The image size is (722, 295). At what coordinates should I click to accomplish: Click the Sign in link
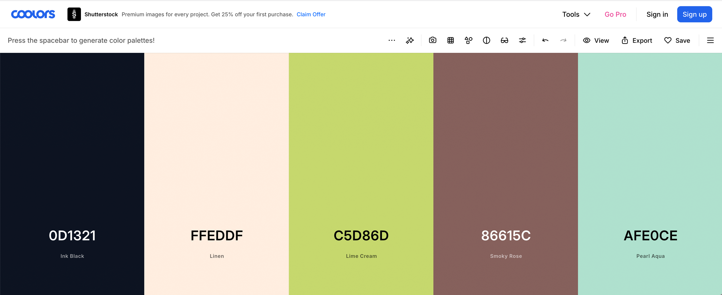pos(657,14)
